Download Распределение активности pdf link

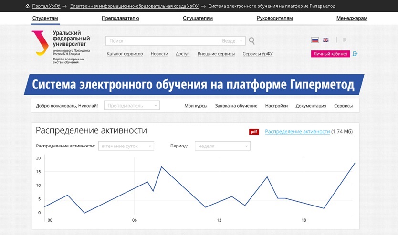pos(297,132)
